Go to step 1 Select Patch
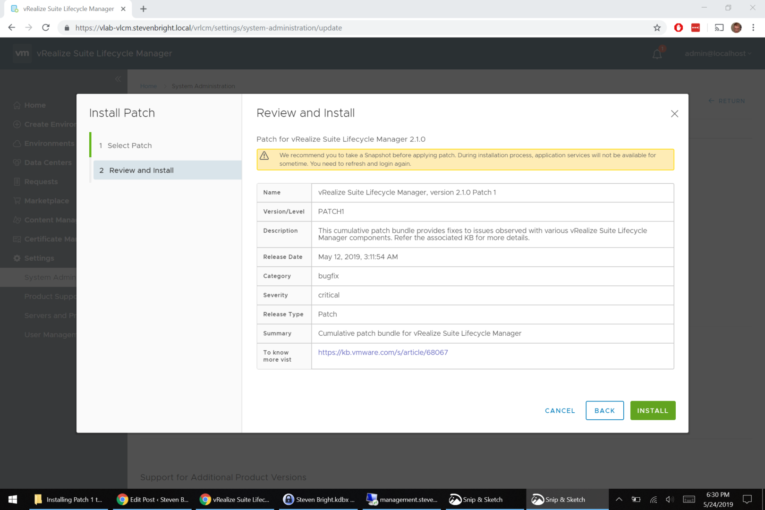This screenshot has height=510, width=765. (x=129, y=145)
